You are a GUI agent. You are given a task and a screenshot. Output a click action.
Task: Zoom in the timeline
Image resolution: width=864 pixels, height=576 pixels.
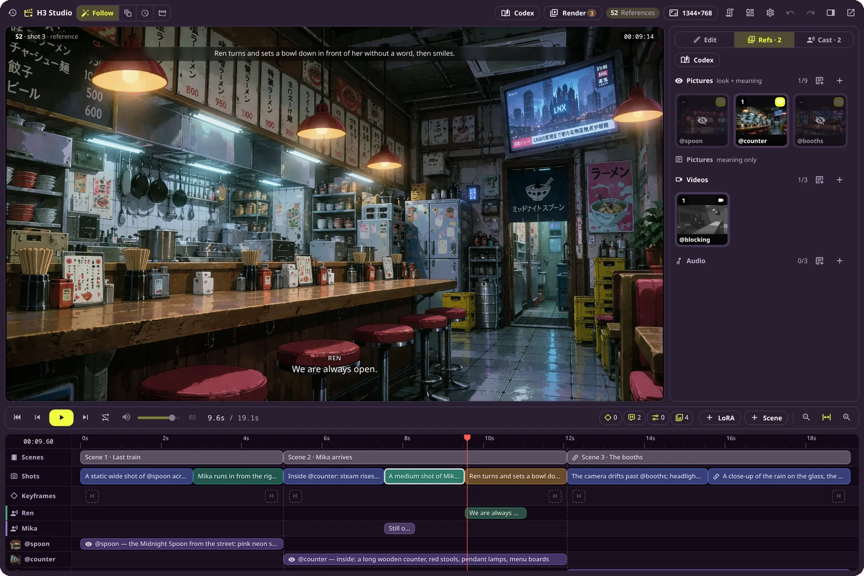pyautogui.click(x=847, y=417)
